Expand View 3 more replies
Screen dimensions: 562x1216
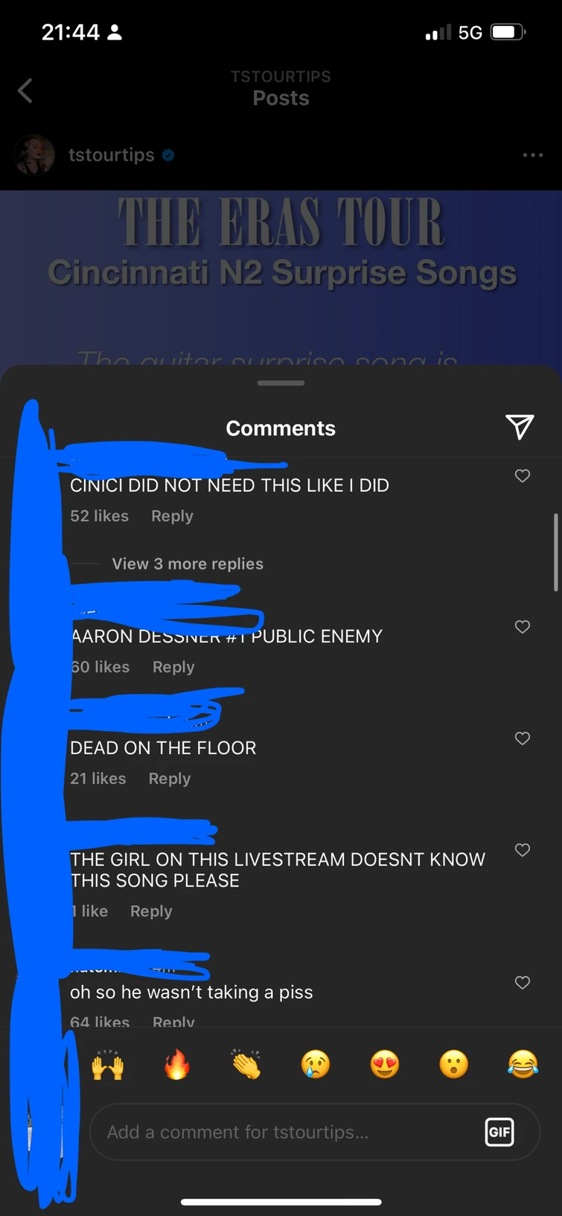click(x=188, y=564)
